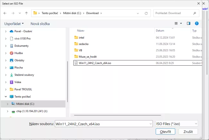Refresh the Download folder view
The width and height of the screenshot is (209, 140).
coord(146,13)
